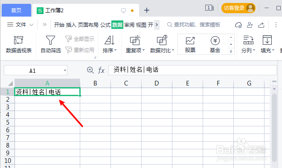Open Text to Columns (分列) tool
282x168 pixels.
pyautogui.click(x=248, y=44)
